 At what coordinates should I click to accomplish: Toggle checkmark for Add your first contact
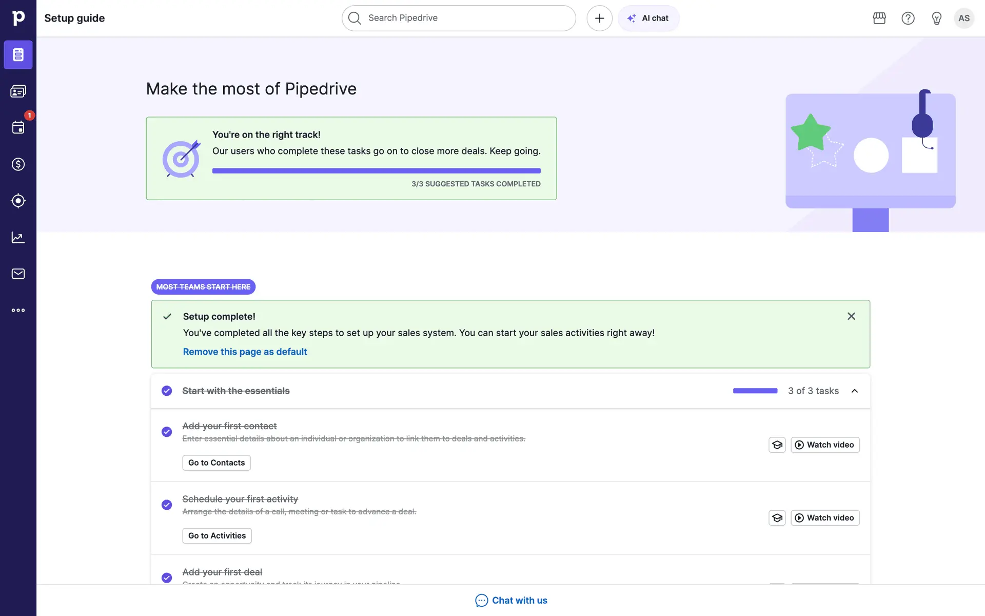coord(167,432)
